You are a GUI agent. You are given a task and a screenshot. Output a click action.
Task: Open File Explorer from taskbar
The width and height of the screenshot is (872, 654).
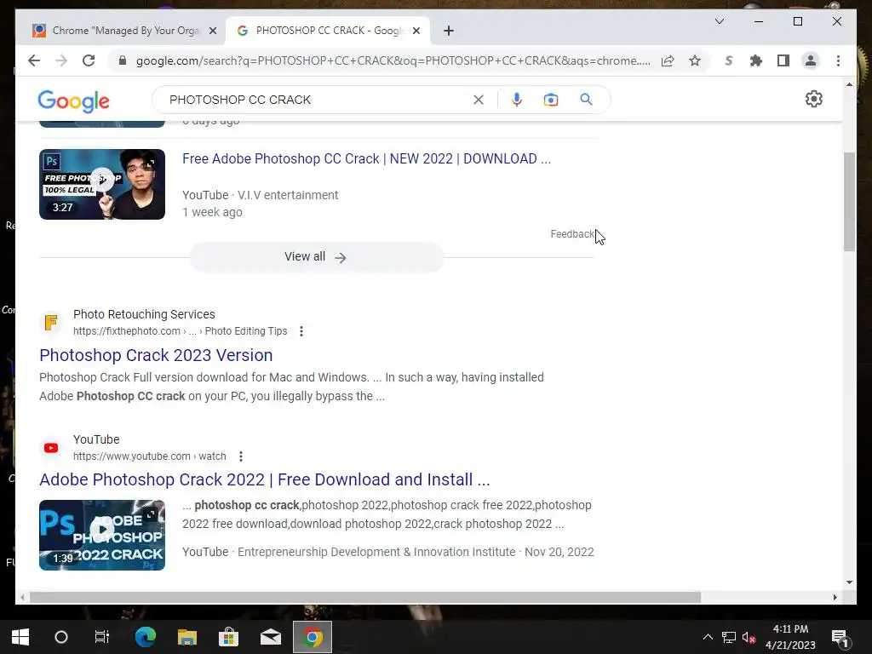click(x=186, y=637)
